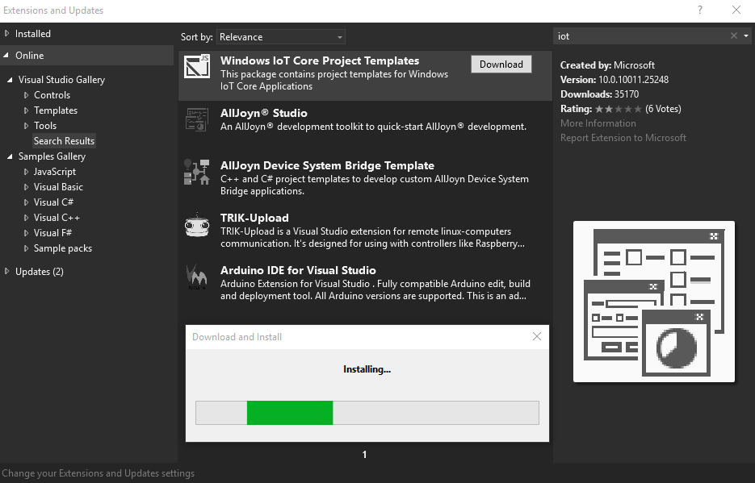This screenshot has width=755, height=483.
Task: Click the Windows IoT Core Project Templates icon
Action: coord(197,67)
